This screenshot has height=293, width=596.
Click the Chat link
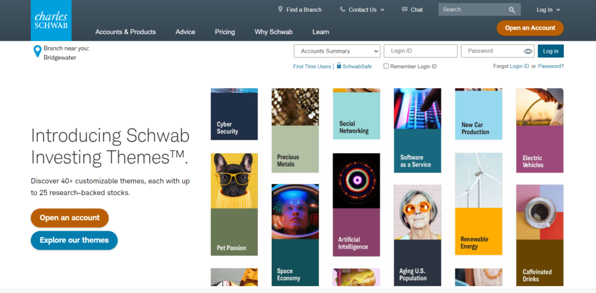pyautogui.click(x=417, y=10)
